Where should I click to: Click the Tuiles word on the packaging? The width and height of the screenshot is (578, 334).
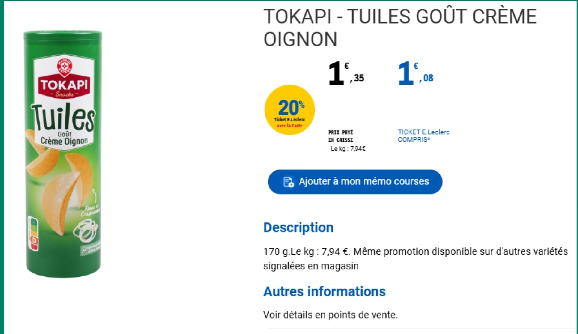pos(63,117)
